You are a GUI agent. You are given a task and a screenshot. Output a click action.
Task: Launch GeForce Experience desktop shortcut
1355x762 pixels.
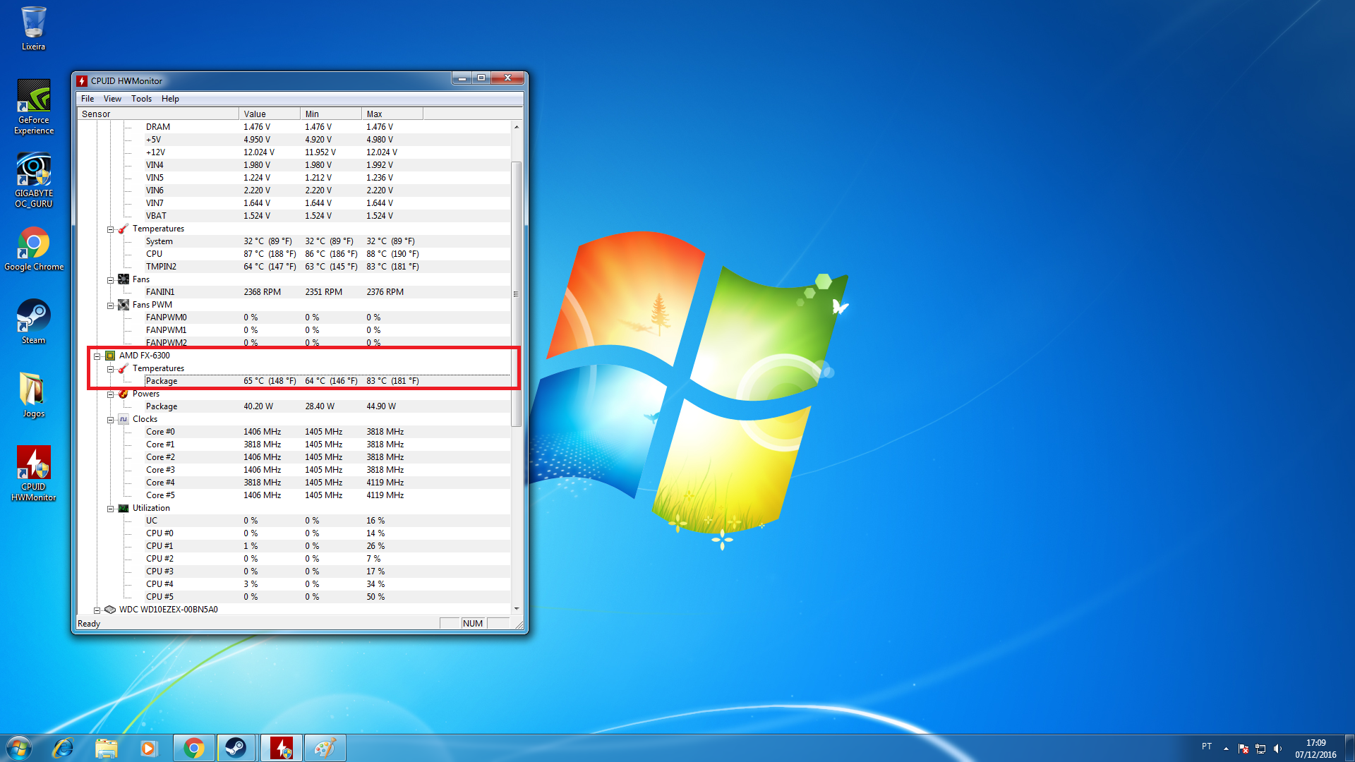click(33, 107)
